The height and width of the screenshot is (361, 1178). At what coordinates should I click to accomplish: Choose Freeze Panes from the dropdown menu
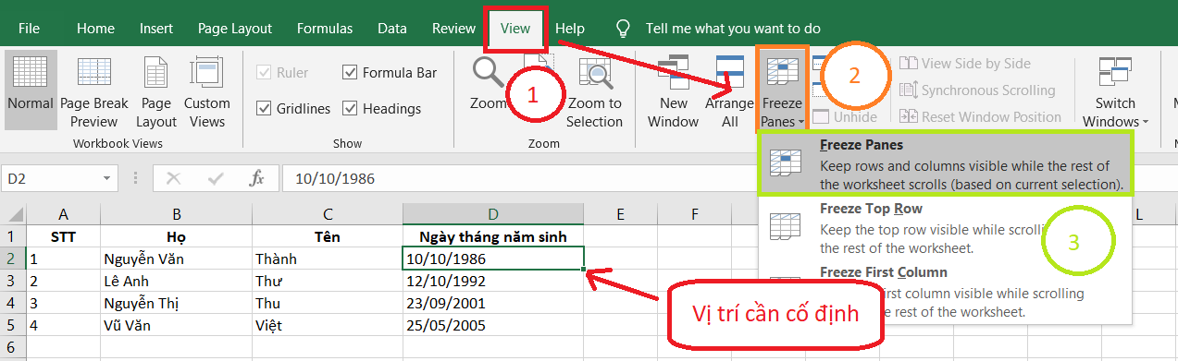point(945,164)
